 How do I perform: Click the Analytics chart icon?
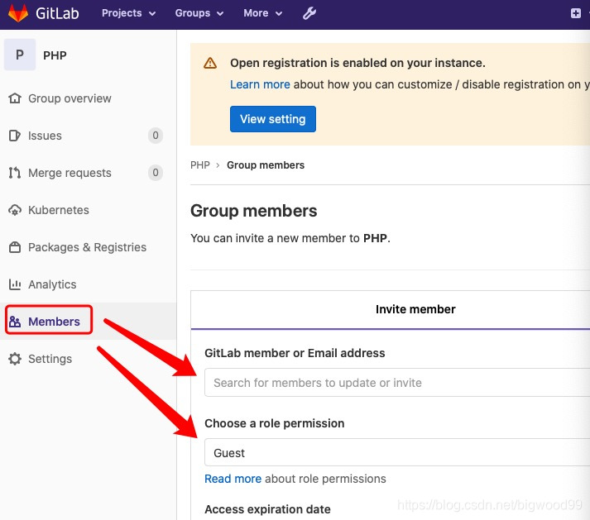click(x=15, y=284)
